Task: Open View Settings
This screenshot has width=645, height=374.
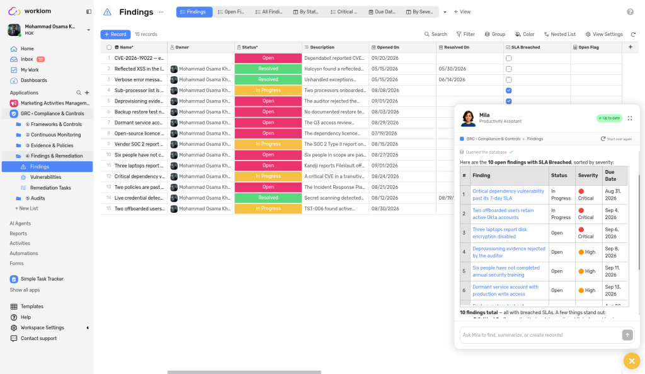Action: pyautogui.click(x=604, y=34)
